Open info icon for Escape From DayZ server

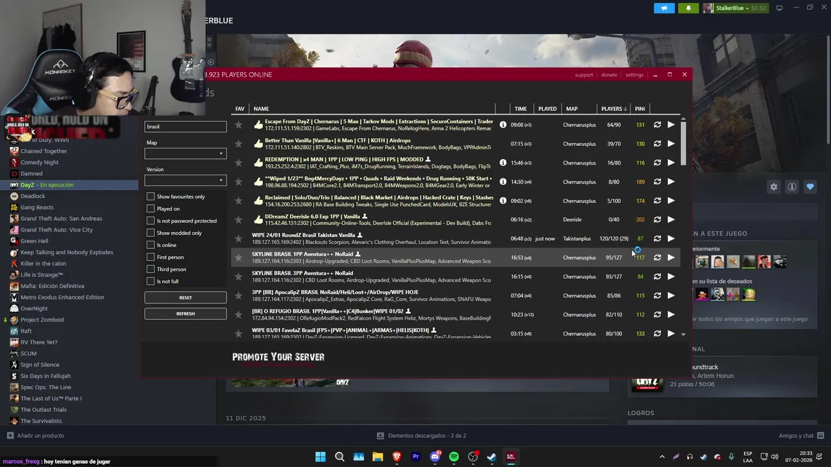pyautogui.click(x=503, y=125)
